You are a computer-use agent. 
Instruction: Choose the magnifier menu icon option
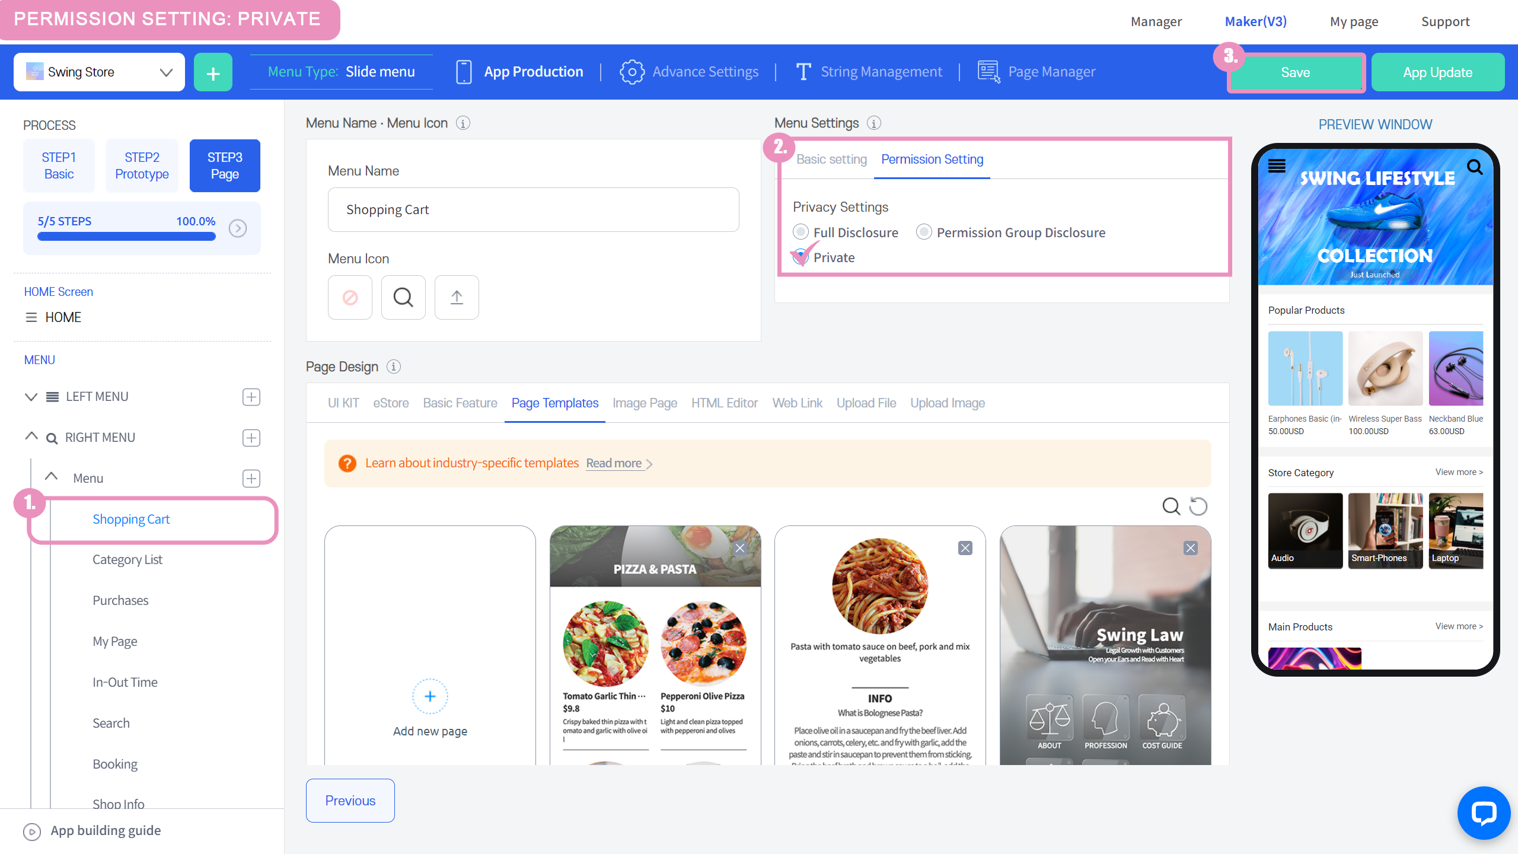coord(403,297)
